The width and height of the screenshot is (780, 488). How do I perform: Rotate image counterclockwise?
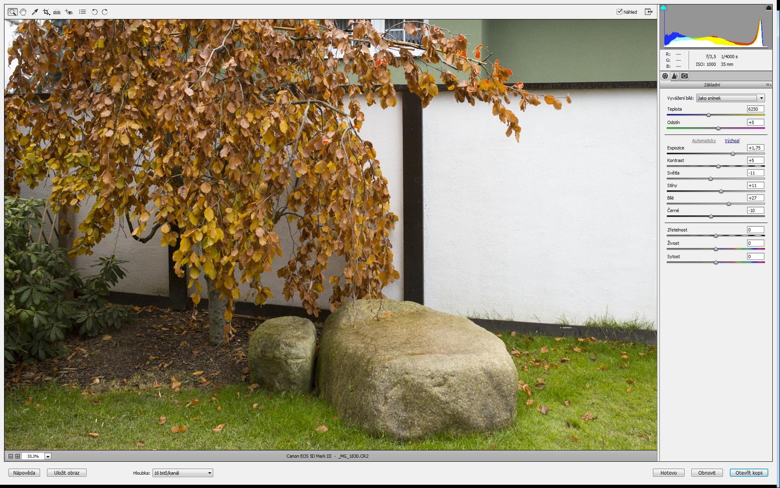click(94, 12)
